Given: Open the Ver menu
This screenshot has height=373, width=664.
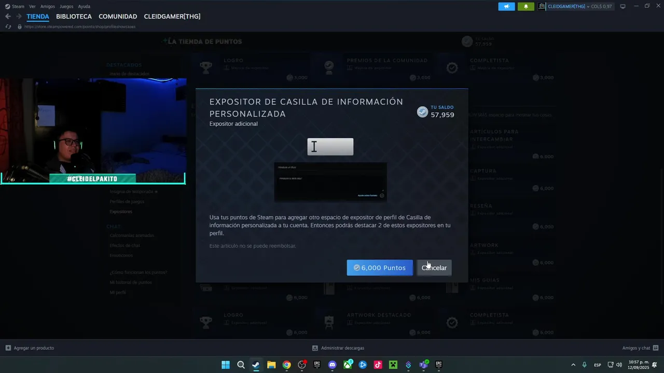Looking at the screenshot, I should pos(32,6).
